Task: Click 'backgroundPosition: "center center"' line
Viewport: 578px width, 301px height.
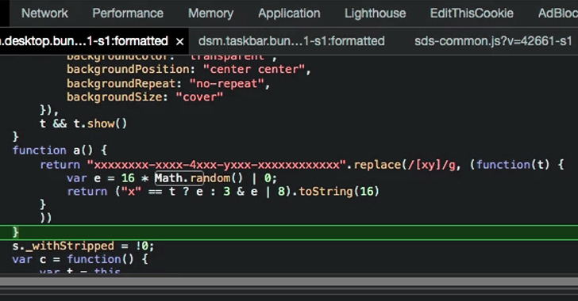Action: [x=189, y=69]
